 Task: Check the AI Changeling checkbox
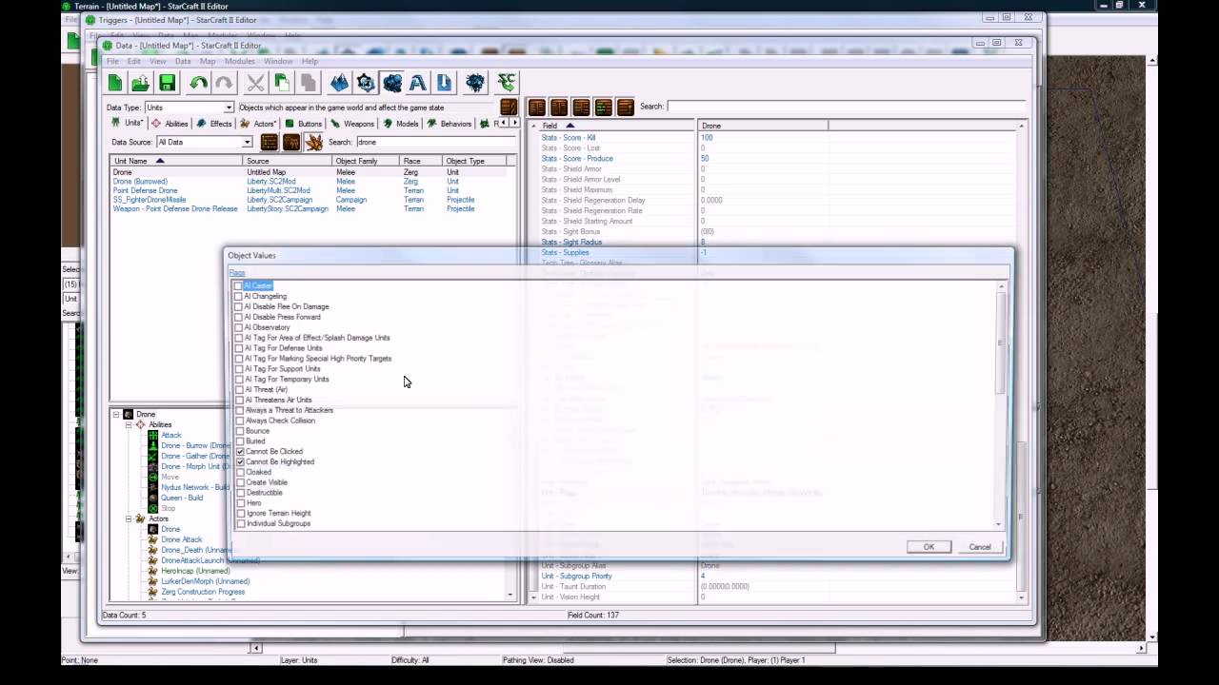[x=238, y=296]
